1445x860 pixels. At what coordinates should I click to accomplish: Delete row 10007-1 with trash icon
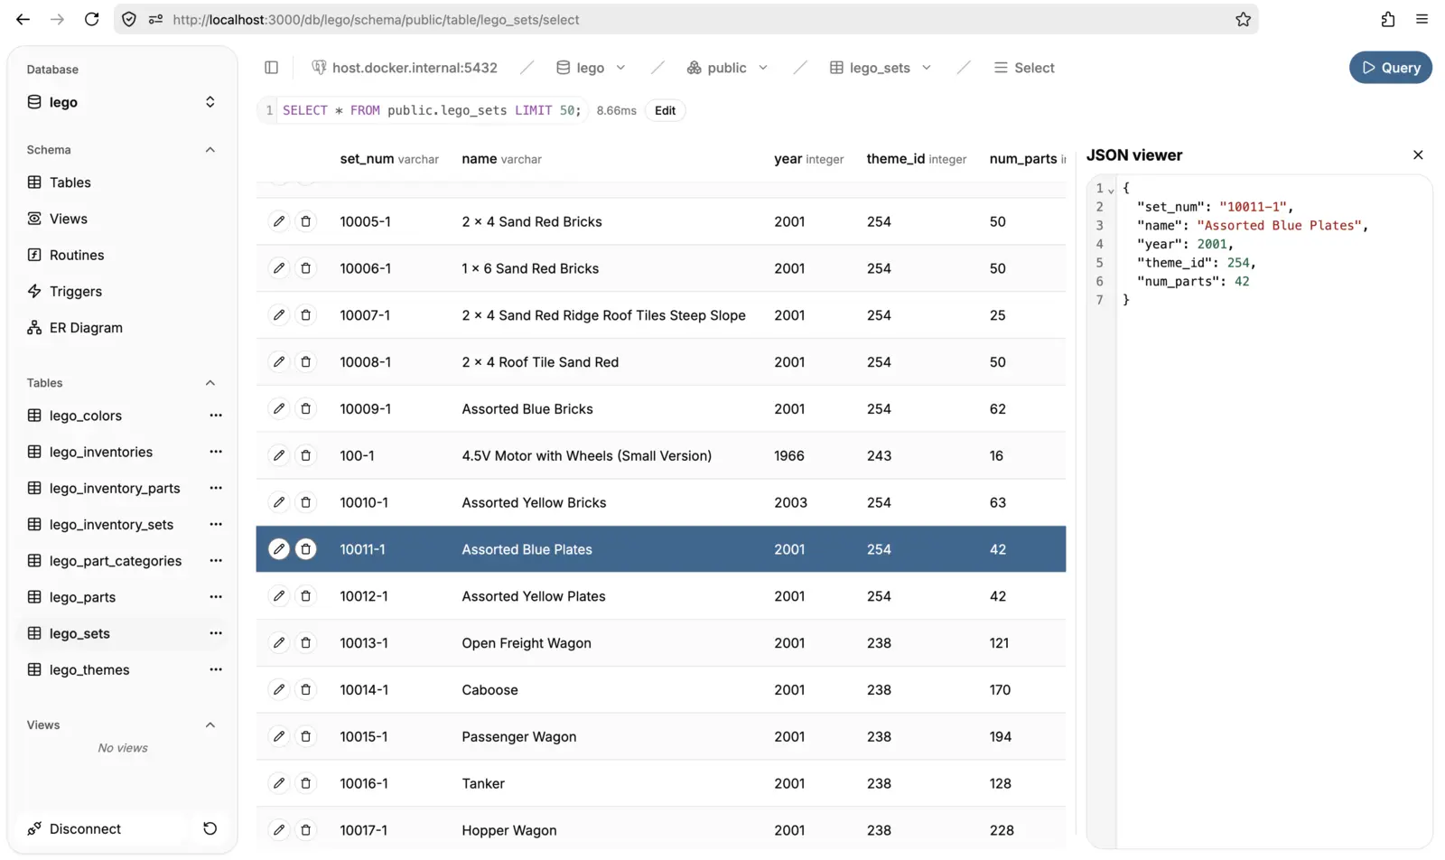coord(305,315)
